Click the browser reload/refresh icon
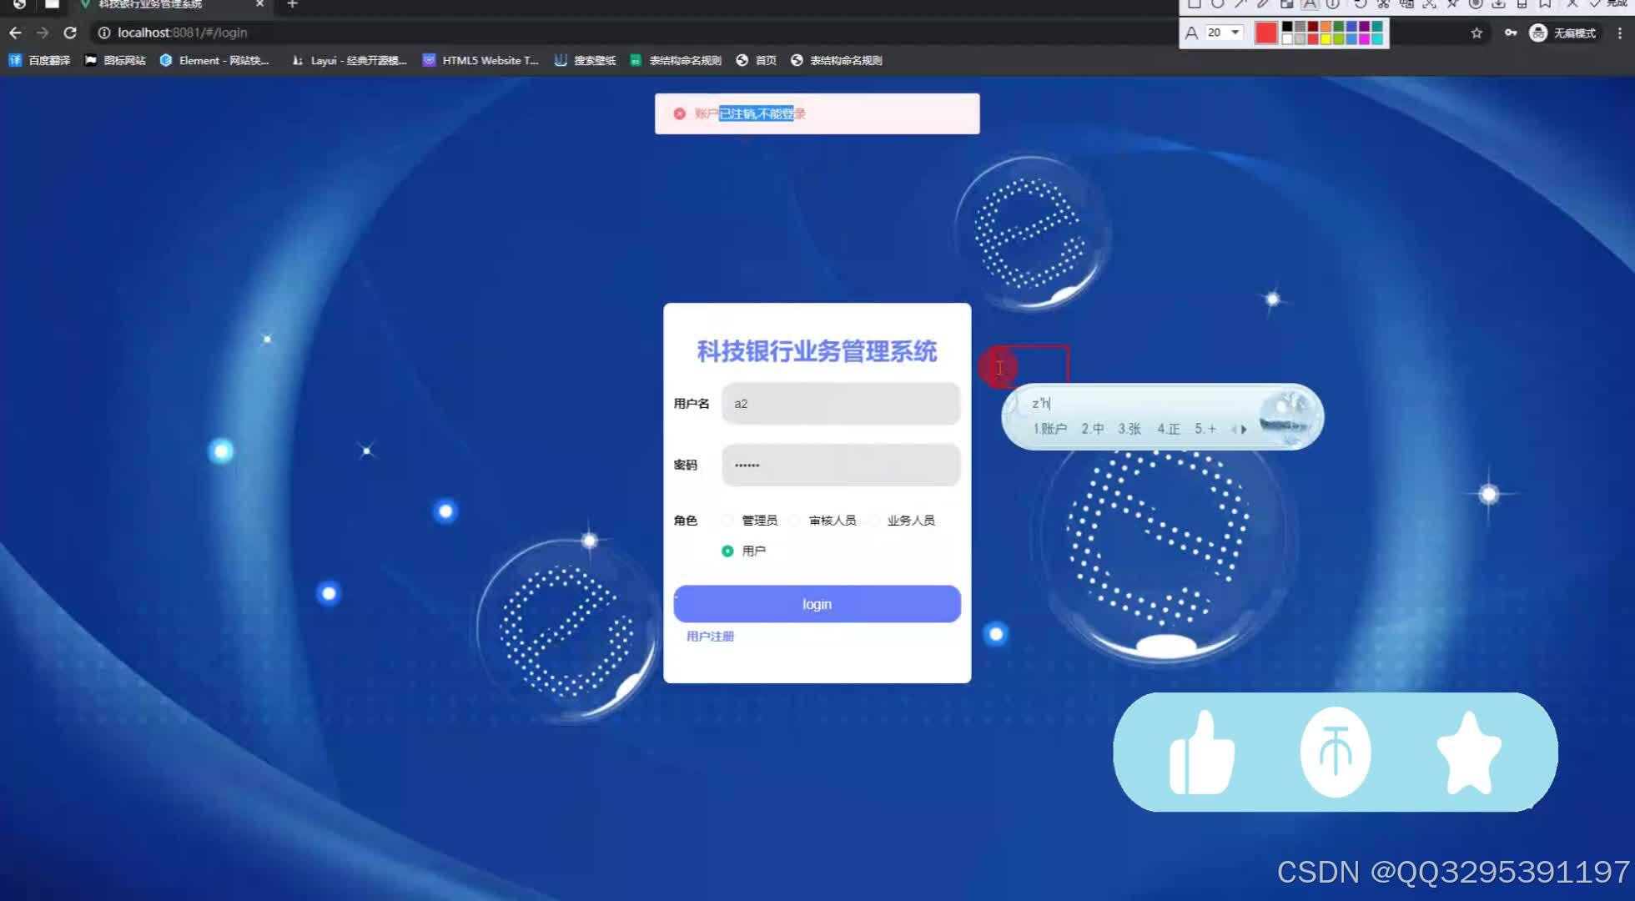 [x=68, y=31]
